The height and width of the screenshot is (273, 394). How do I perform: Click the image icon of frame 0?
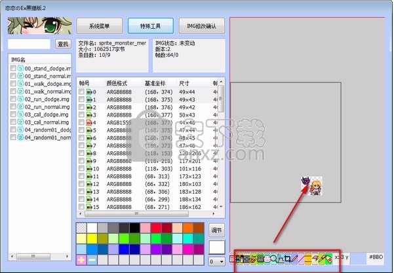89,92
